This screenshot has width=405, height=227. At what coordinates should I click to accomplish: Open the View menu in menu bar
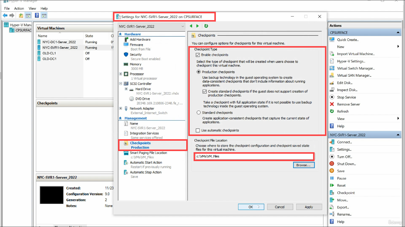click(33, 9)
